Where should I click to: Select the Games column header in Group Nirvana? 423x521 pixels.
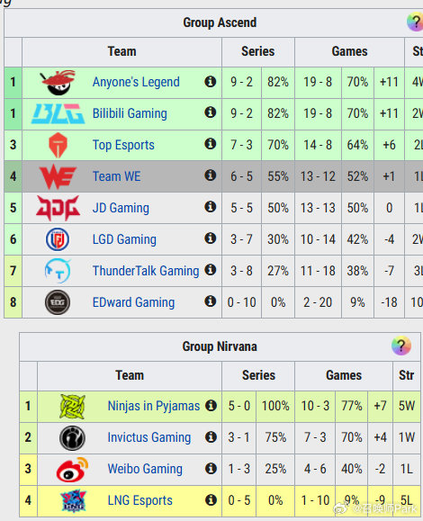coord(344,375)
